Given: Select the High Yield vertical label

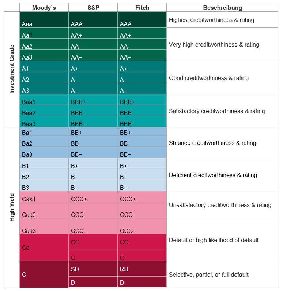Looking at the screenshot, I should pyautogui.click(x=12, y=207).
